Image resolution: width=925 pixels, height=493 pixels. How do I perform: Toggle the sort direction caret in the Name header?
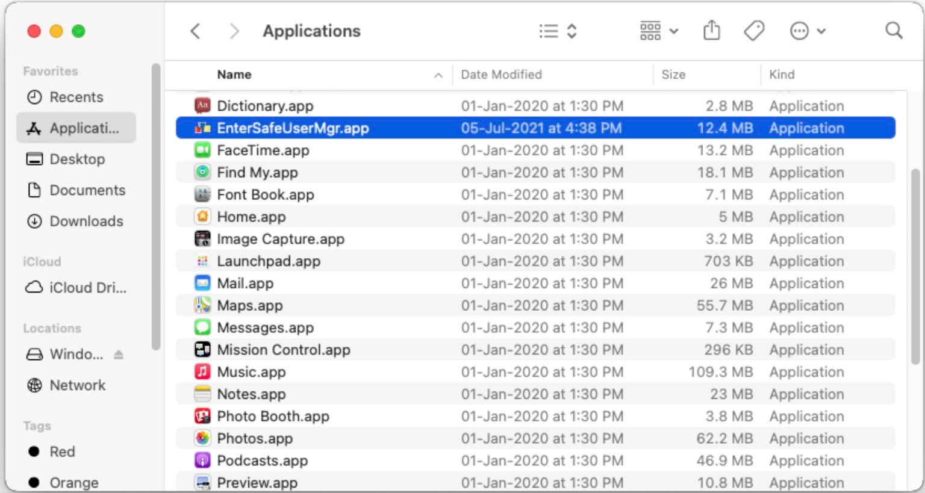click(x=438, y=75)
